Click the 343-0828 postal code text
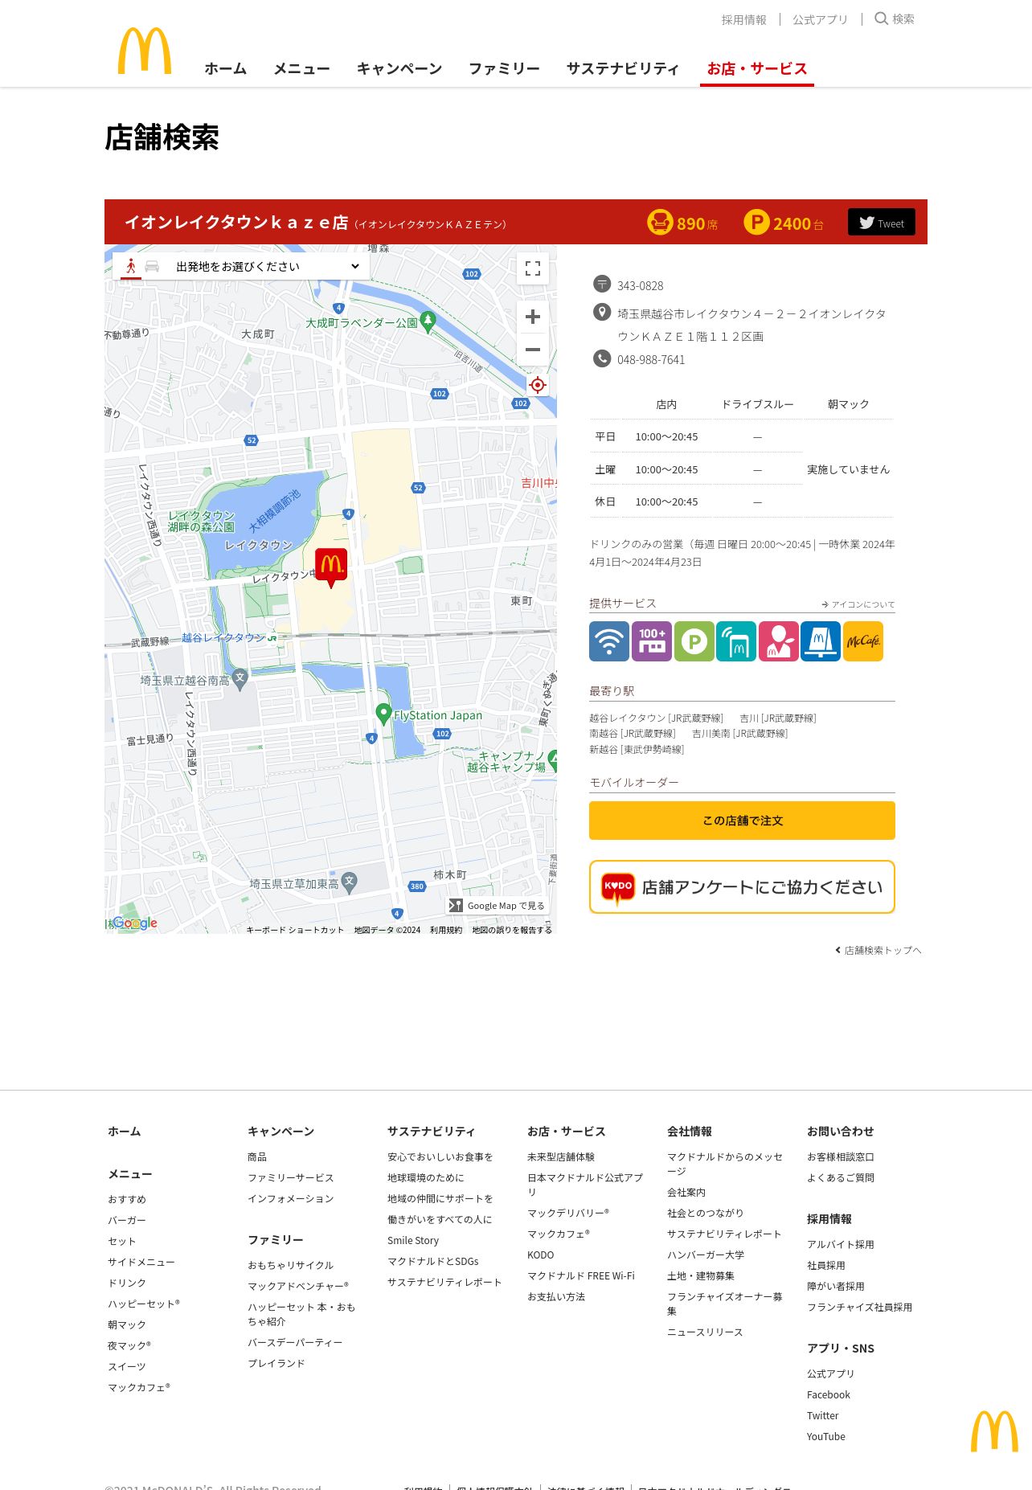Screen dimensions: 1032x1490 (641, 285)
